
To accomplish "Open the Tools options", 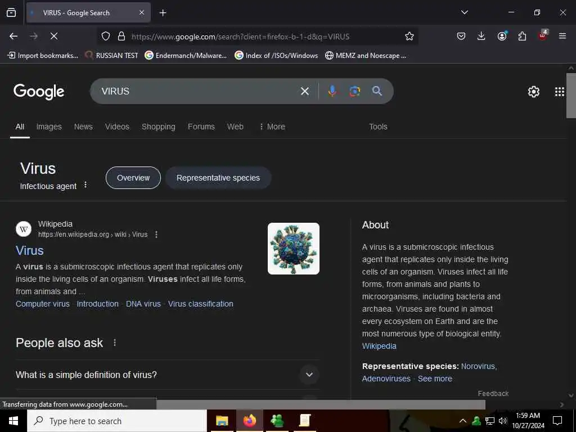I will coord(378,127).
